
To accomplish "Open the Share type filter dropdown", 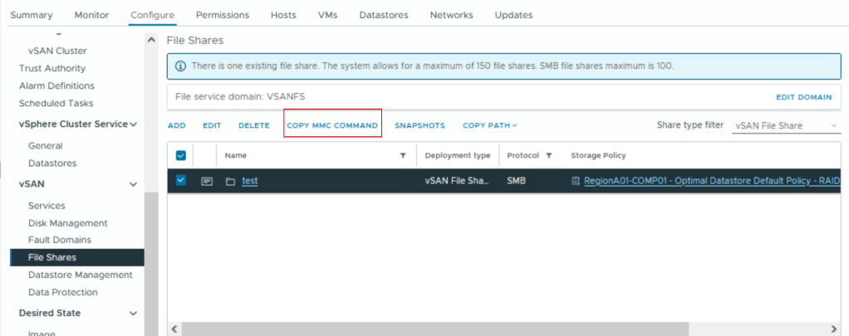I will click(x=786, y=125).
